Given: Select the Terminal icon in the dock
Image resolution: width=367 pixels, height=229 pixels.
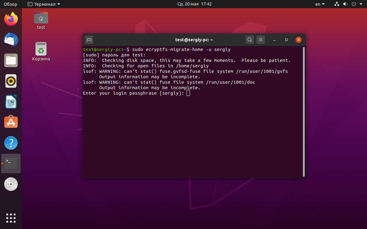Looking at the screenshot, I should pyautogui.click(x=11, y=163).
